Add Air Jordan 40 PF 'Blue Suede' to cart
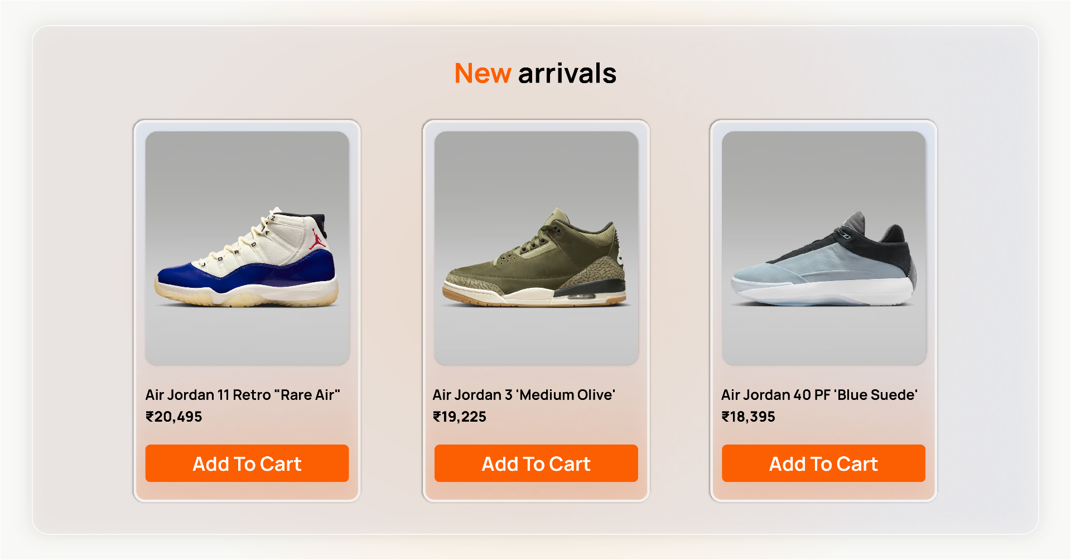This screenshot has width=1071, height=560. point(823,463)
